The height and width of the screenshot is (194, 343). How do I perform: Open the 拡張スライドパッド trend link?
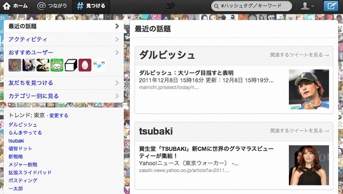30,173
